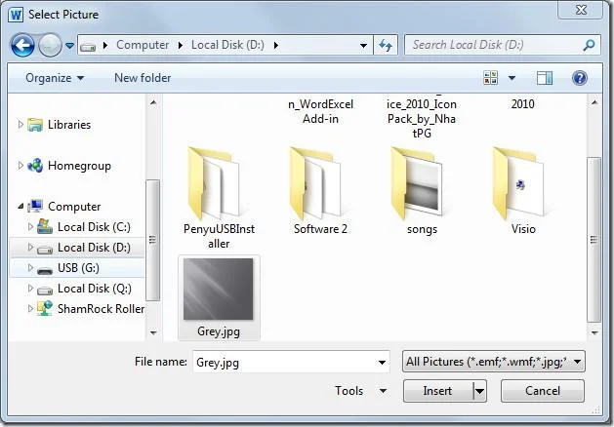Image resolution: width=614 pixels, height=427 pixels.
Task: Expand the USB (G:) node arrow
Action: pyautogui.click(x=30, y=267)
